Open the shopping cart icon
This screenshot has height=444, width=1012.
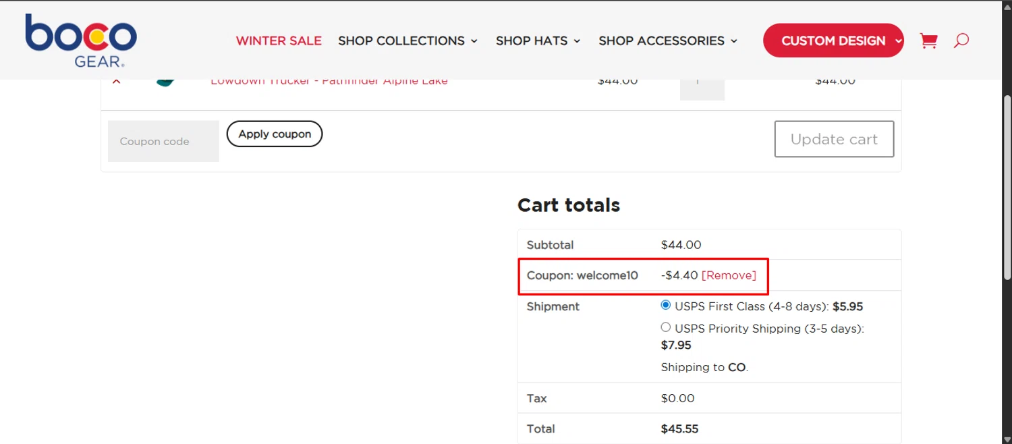click(x=928, y=41)
